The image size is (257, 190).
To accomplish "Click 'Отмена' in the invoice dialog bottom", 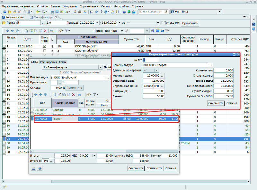I will (x=171, y=168).
